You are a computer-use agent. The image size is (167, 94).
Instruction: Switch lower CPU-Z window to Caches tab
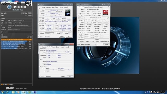45,47
